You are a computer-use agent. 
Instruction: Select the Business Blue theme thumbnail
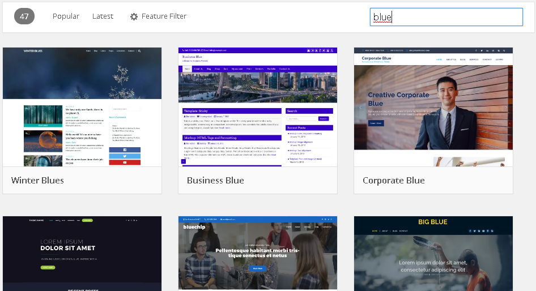(x=258, y=107)
